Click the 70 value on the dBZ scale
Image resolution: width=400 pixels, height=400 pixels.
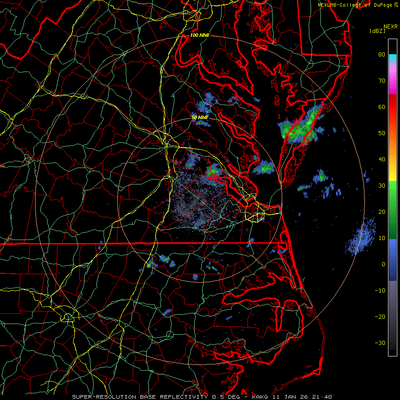(x=382, y=81)
